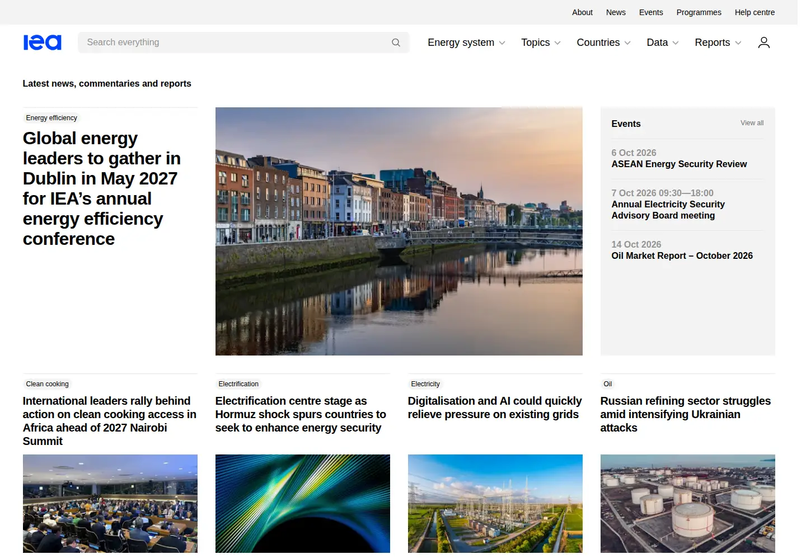Select the Electricity tag
This screenshot has height=559, width=806.
pyautogui.click(x=425, y=384)
